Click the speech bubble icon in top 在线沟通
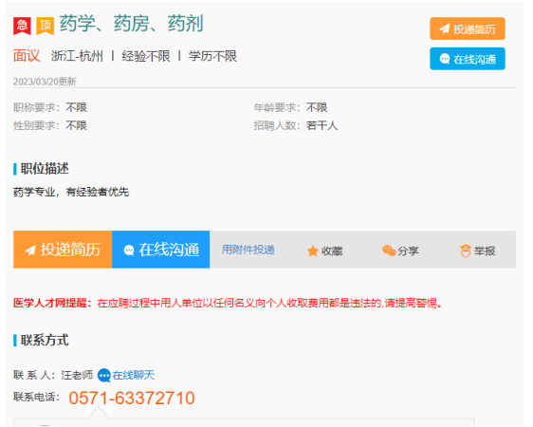The image size is (533, 427). coord(445,59)
